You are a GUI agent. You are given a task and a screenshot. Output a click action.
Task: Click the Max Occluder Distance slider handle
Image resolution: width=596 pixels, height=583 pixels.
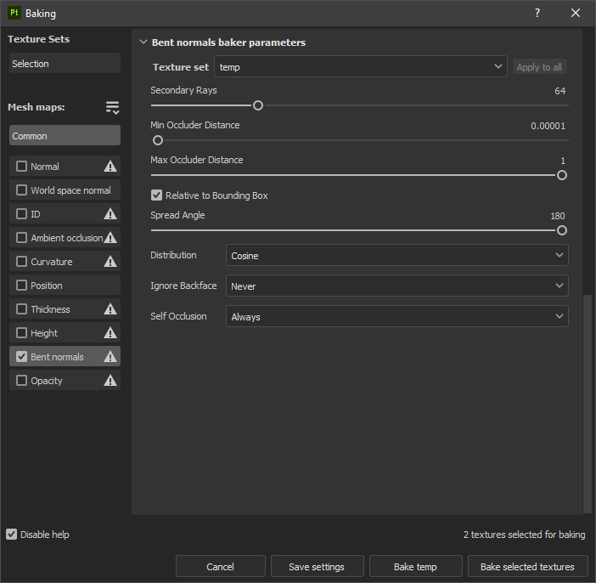(562, 175)
